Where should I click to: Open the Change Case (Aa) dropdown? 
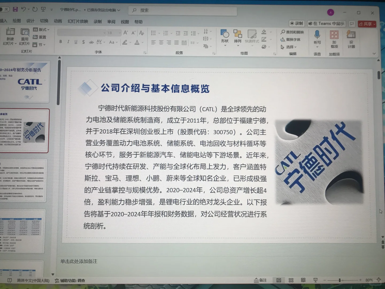click(113, 42)
